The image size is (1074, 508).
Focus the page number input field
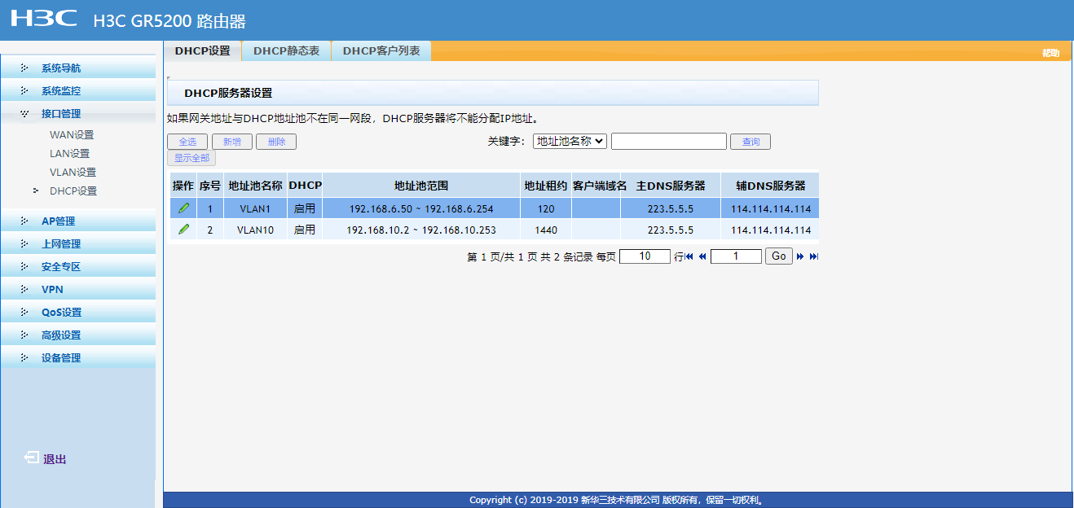click(736, 256)
